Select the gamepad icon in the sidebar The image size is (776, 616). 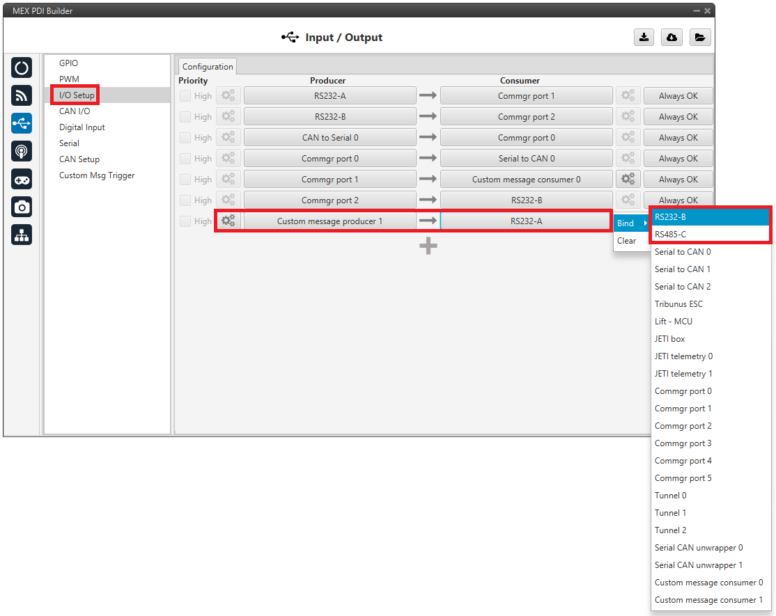(x=22, y=180)
